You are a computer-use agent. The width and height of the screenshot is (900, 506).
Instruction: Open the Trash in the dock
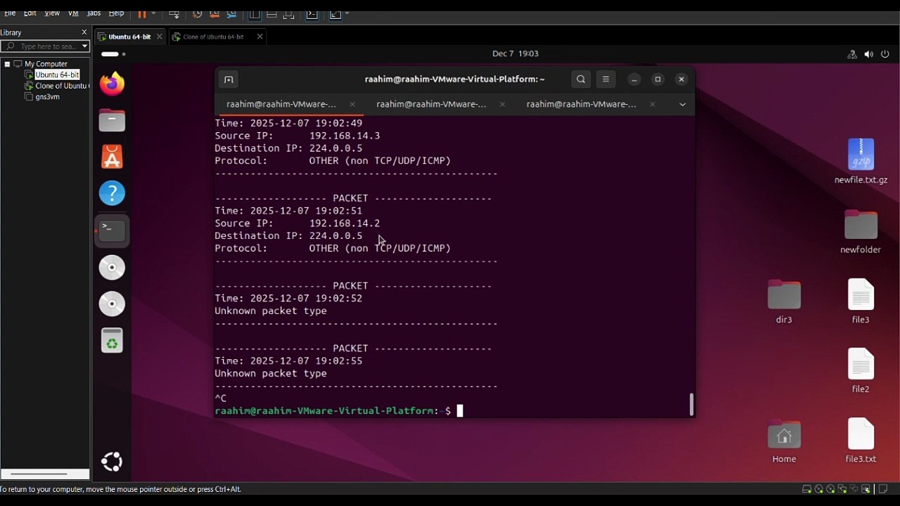coord(112,341)
